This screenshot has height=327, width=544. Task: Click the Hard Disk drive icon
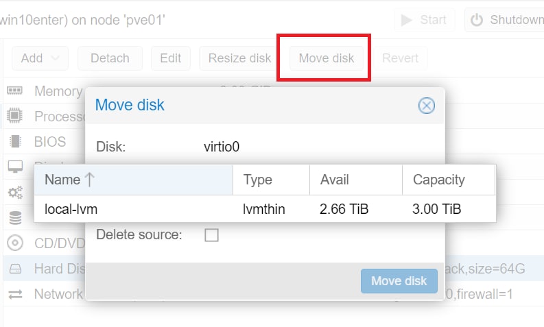point(15,269)
